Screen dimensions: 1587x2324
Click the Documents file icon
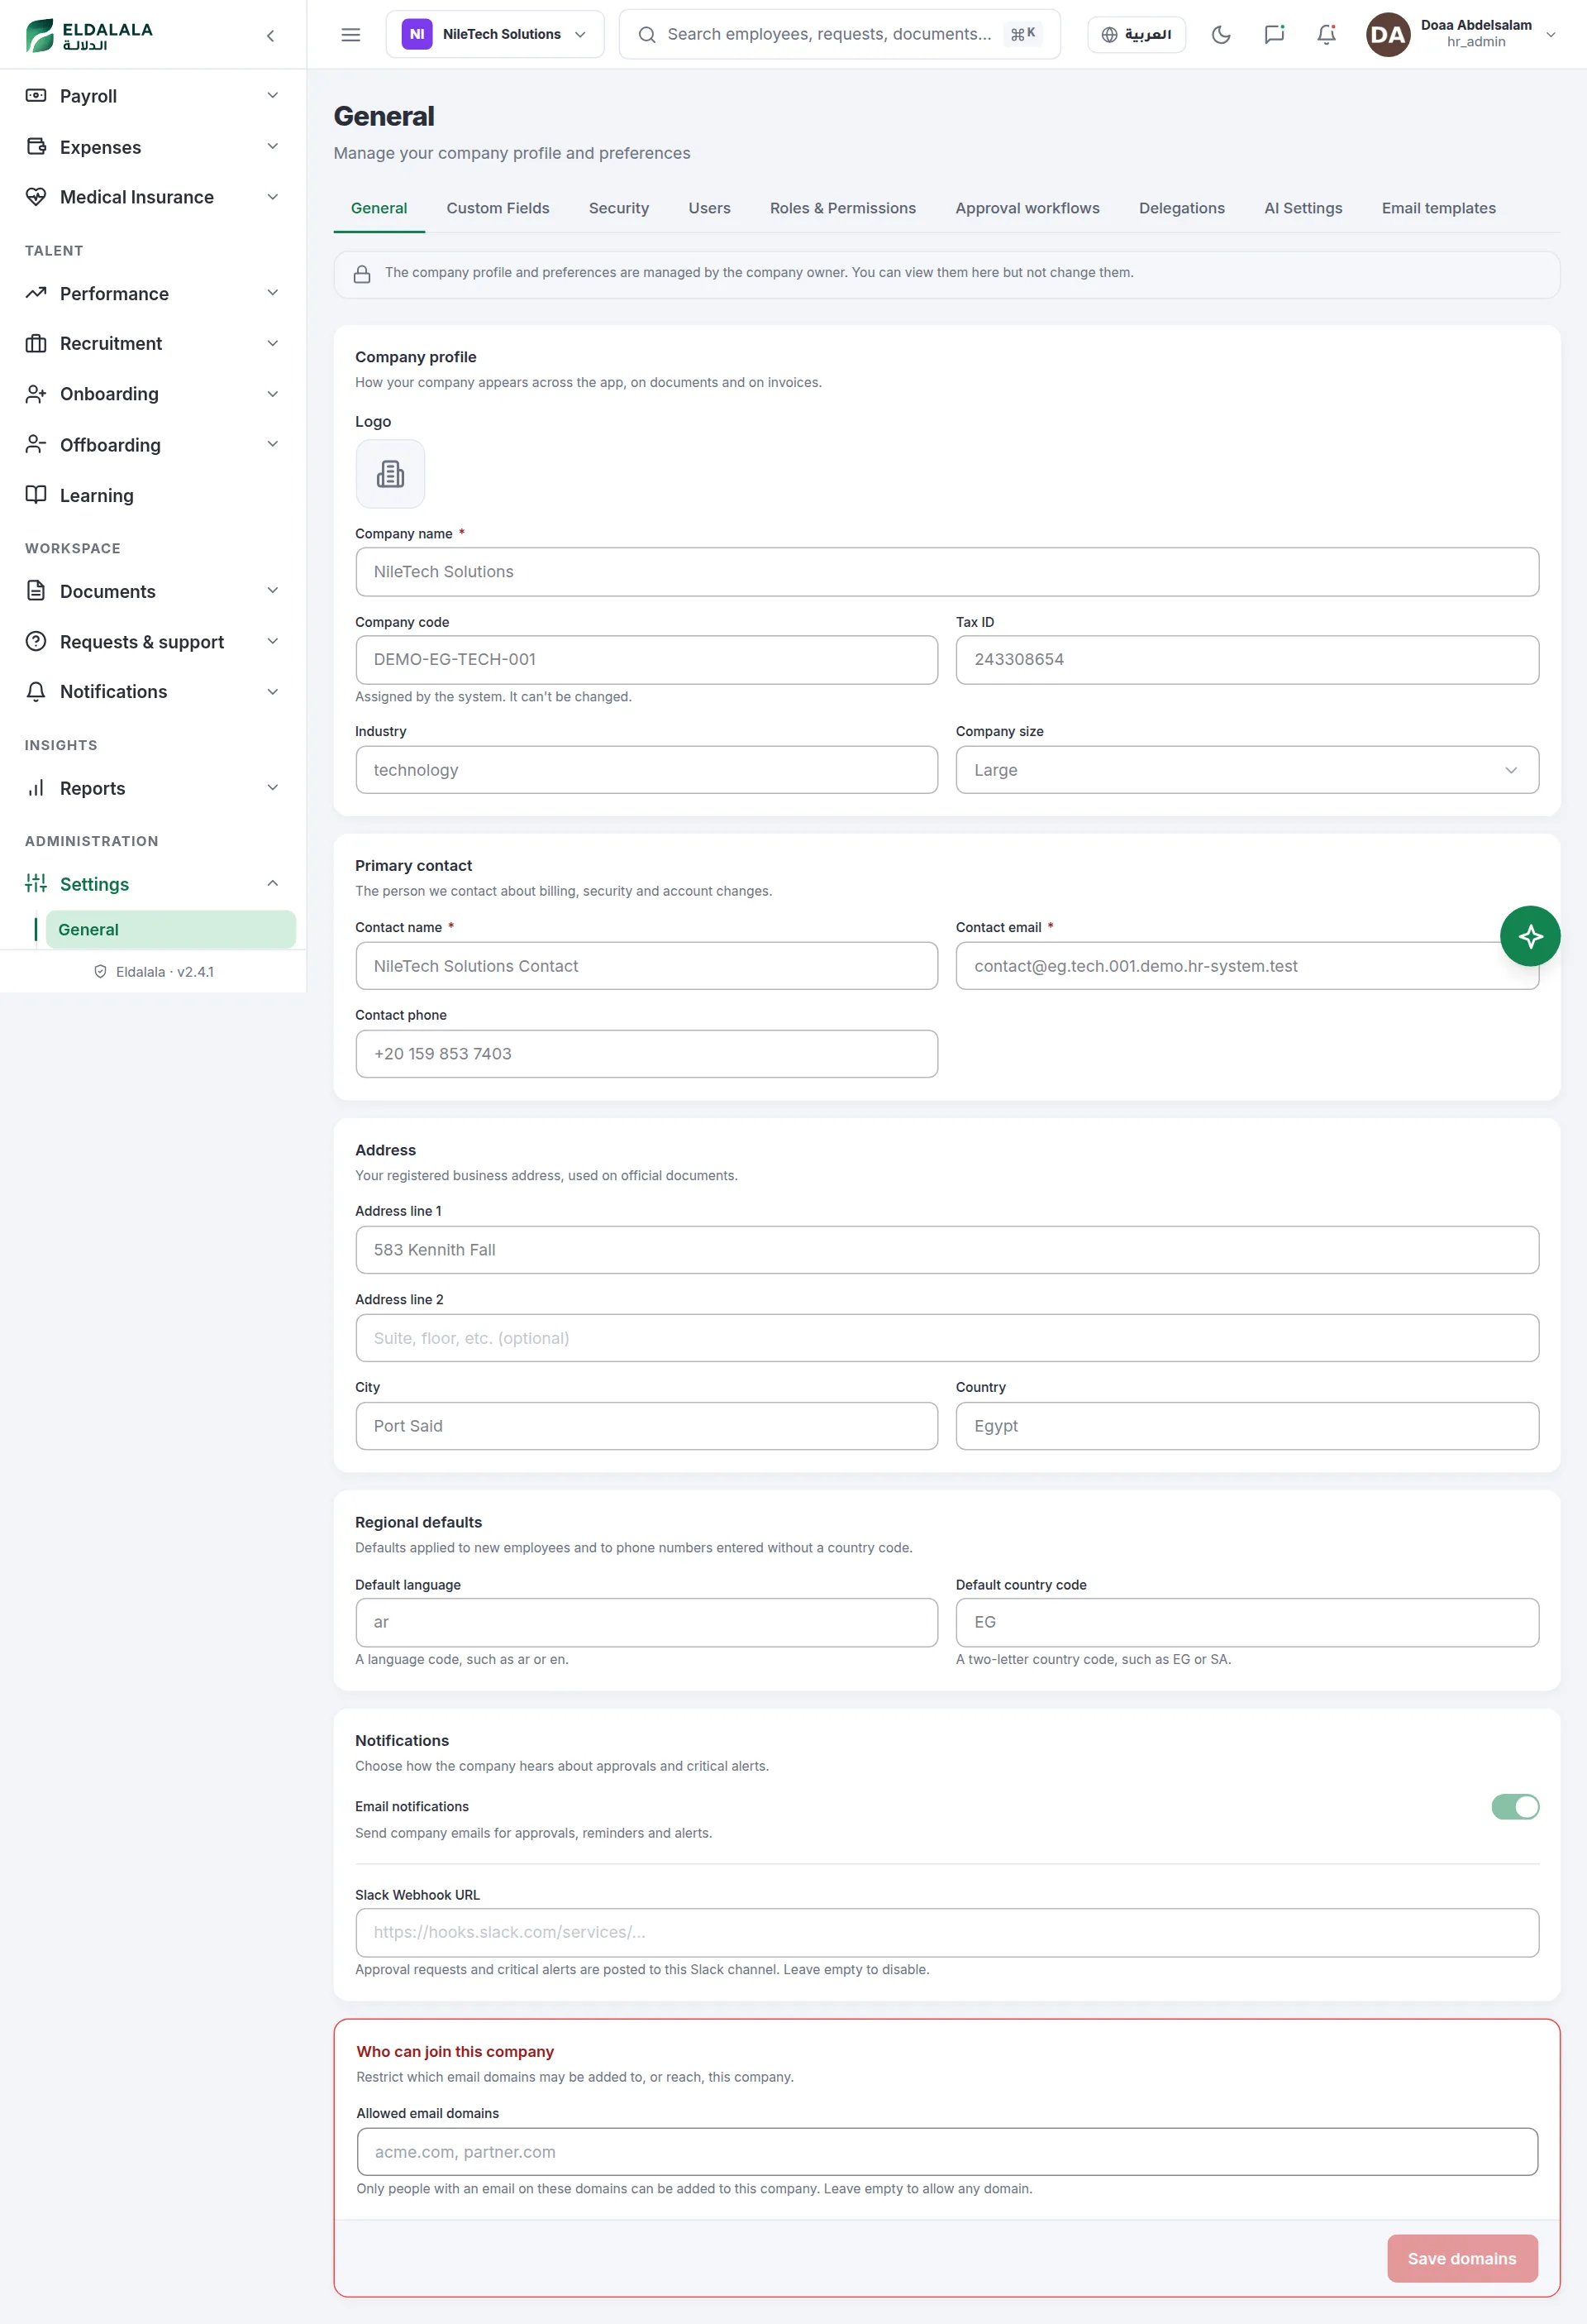pos(36,591)
